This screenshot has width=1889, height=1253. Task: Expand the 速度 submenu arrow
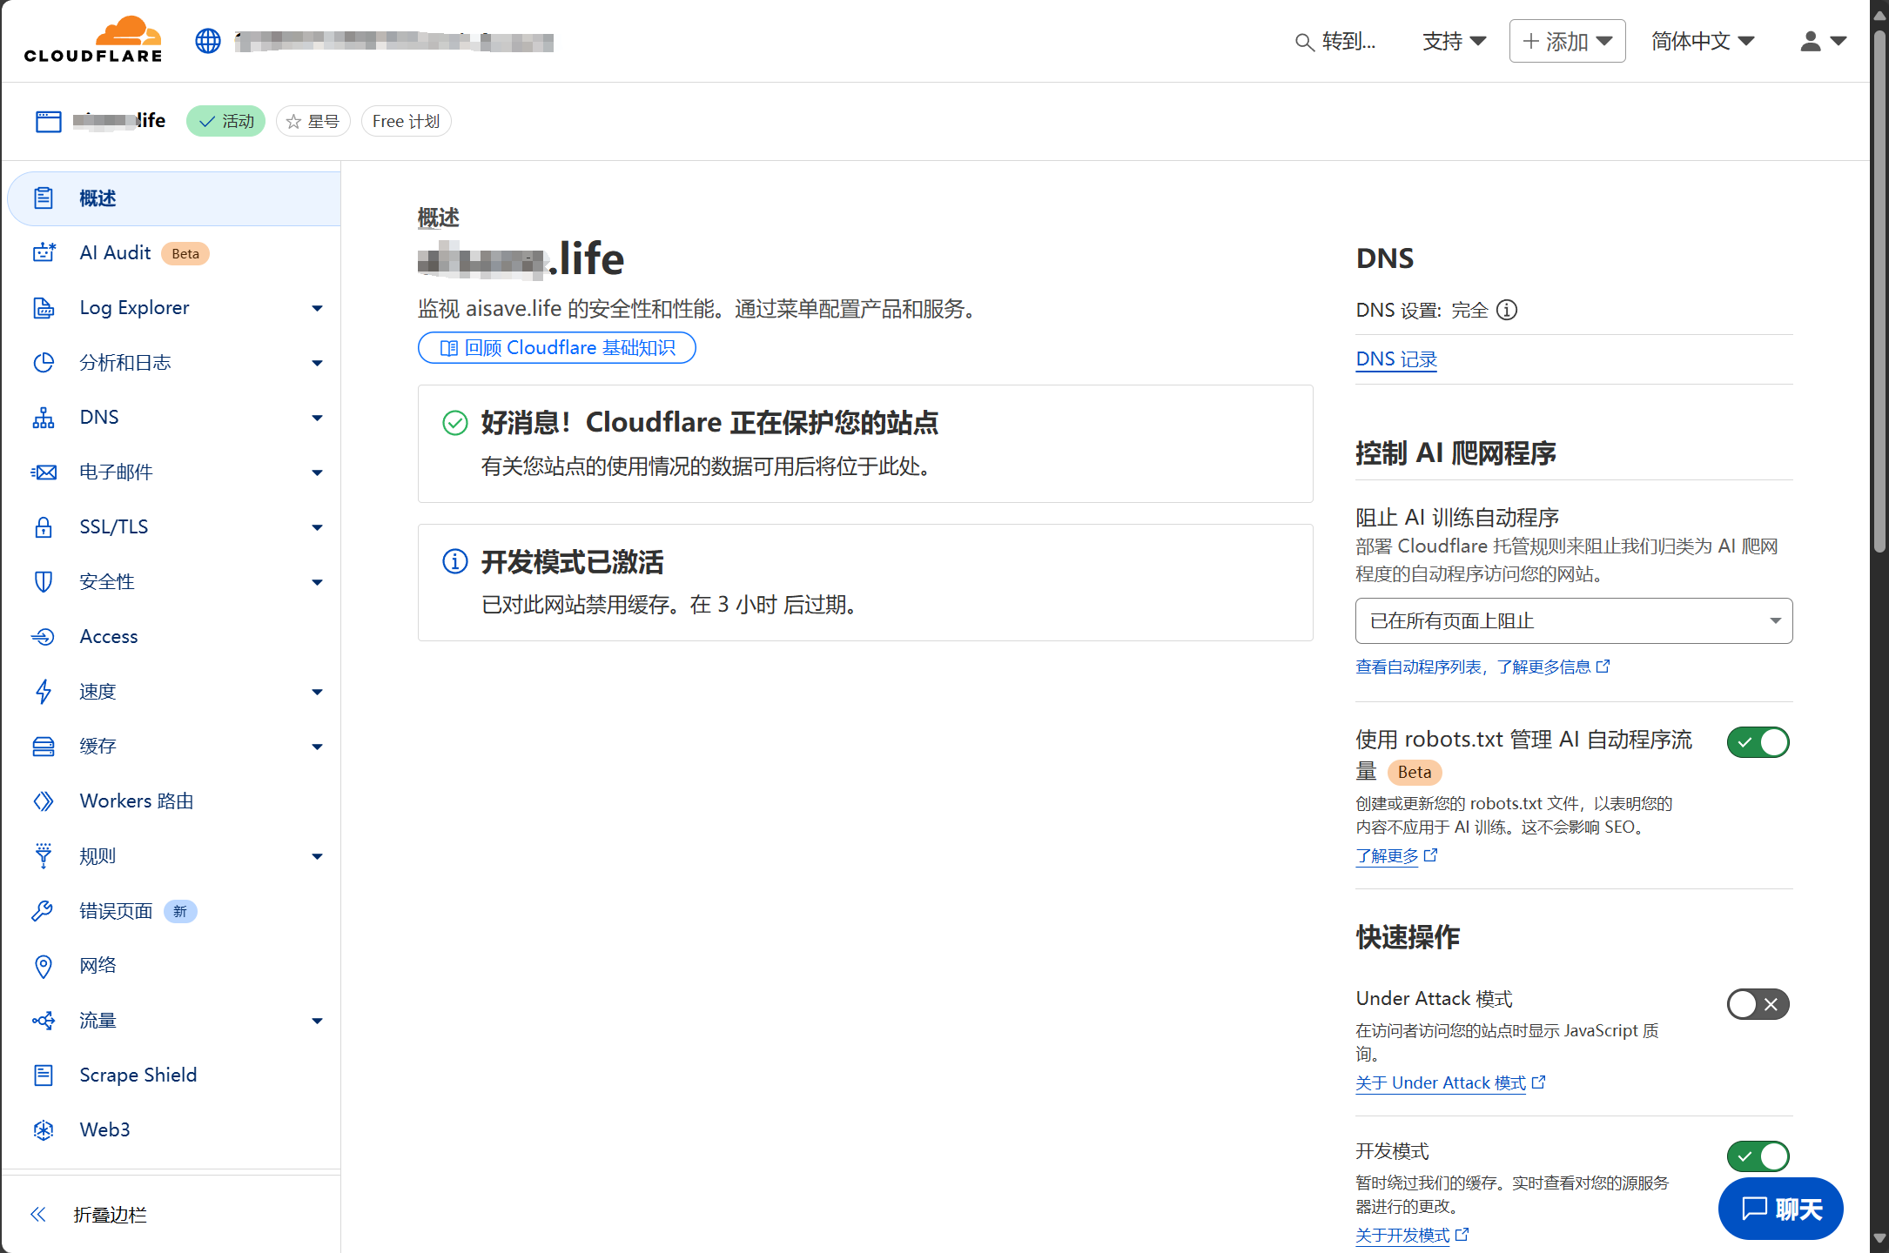pyautogui.click(x=318, y=692)
